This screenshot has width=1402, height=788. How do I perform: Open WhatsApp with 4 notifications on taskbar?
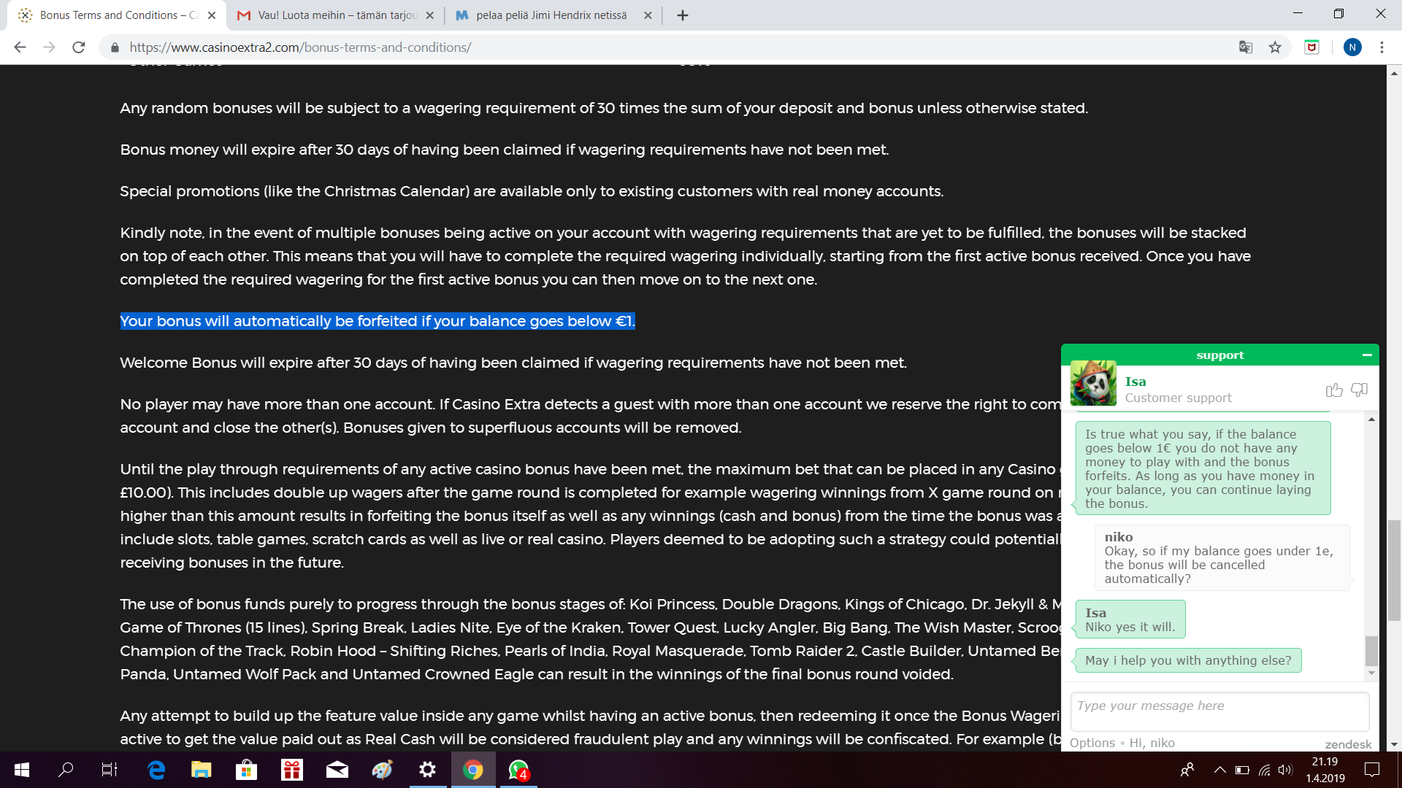click(x=518, y=770)
